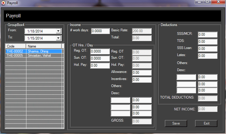Click the Allowance amount field

pos(142,73)
